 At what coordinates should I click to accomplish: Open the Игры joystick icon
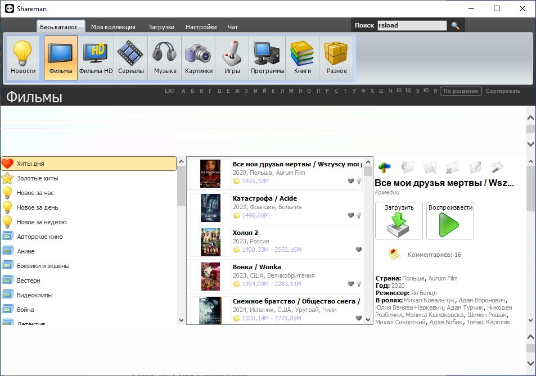coord(232,57)
